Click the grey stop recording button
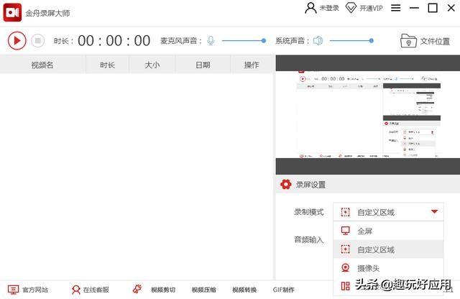This screenshot has height=299, width=460. pos(38,40)
